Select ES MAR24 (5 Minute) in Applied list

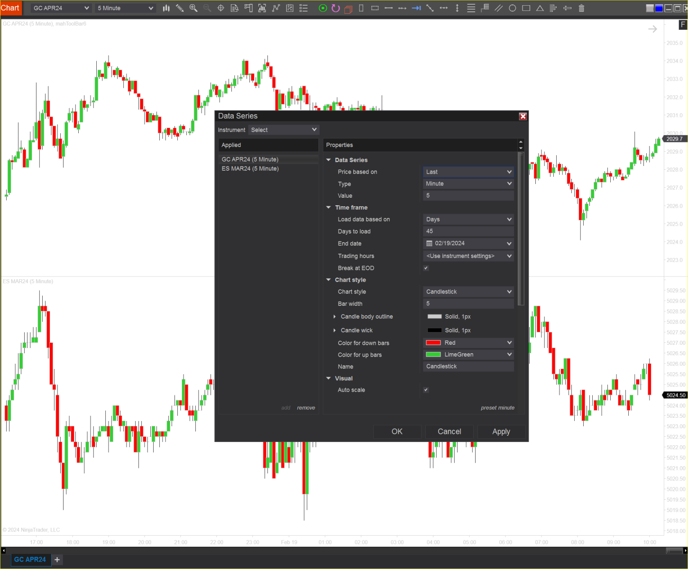click(x=268, y=169)
